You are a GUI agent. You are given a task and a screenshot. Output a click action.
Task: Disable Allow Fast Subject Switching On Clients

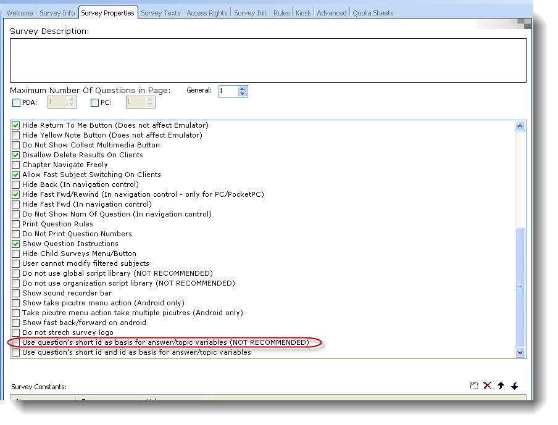[15, 175]
